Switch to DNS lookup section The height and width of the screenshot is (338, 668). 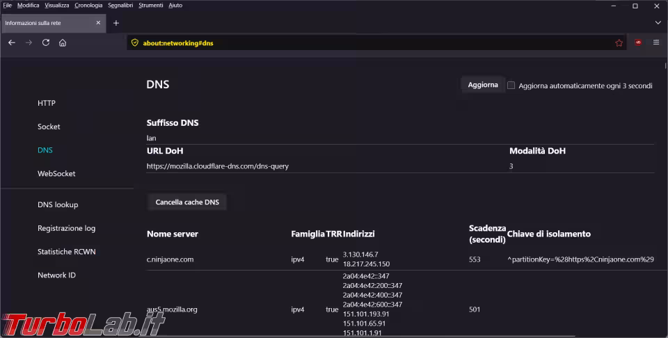[x=58, y=204]
